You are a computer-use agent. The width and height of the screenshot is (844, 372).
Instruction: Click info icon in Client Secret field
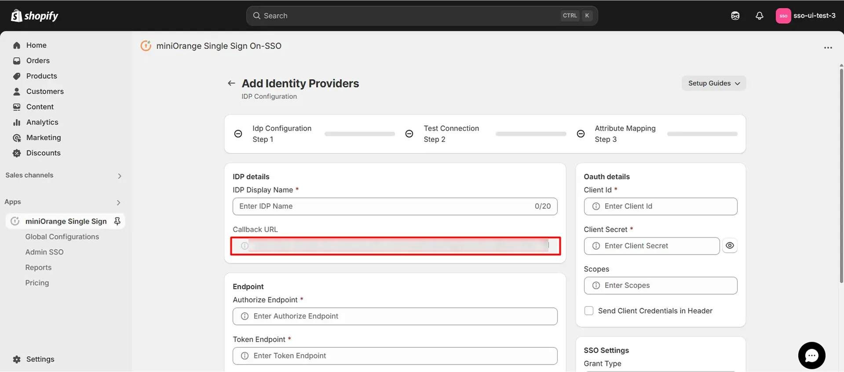(596, 246)
